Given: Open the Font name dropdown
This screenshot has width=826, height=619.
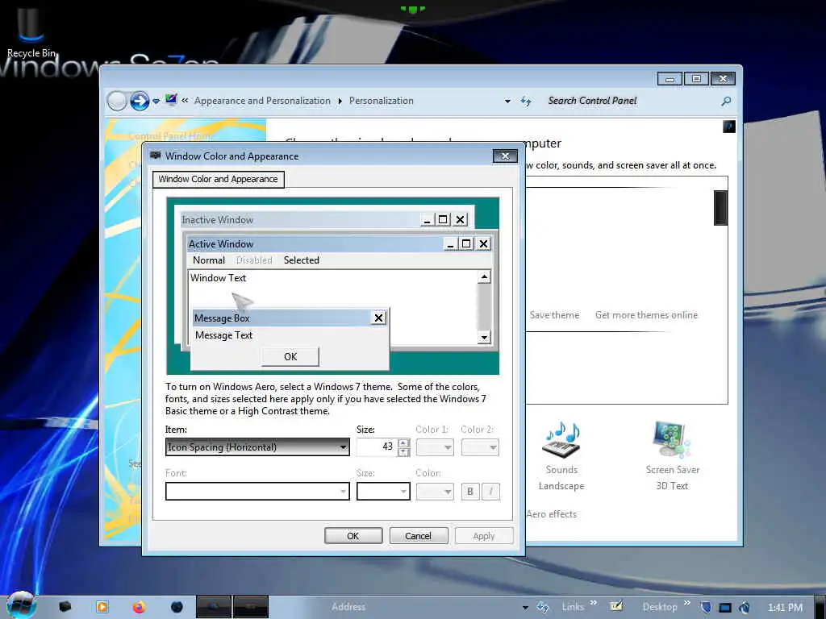Looking at the screenshot, I should tap(257, 492).
